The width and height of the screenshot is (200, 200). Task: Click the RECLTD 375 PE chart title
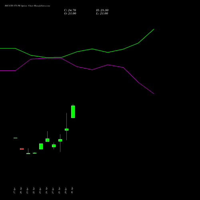pyautogui.click(x=27, y=6)
